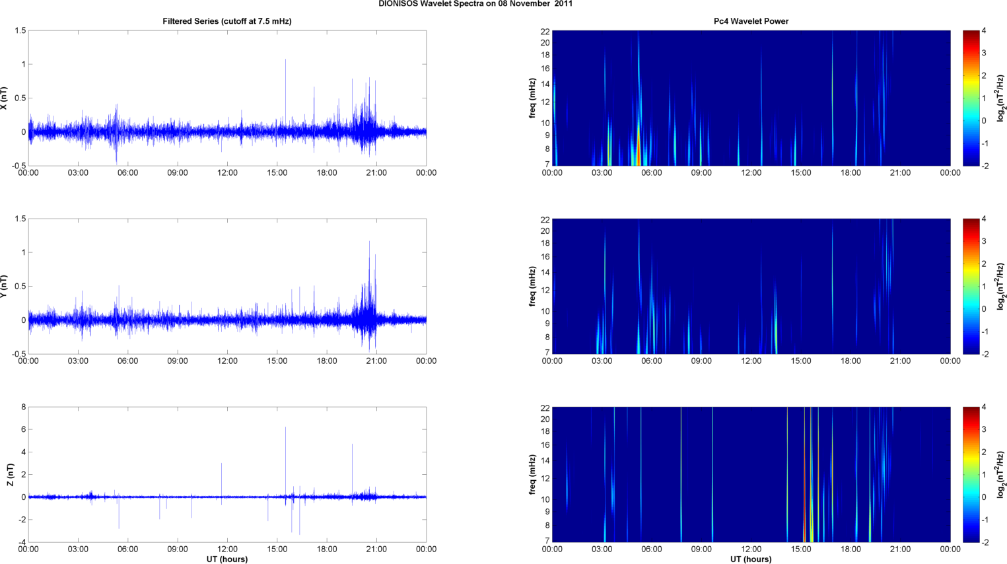
Task: Click the 'X (nT)' axis label
Action: click(x=5, y=98)
